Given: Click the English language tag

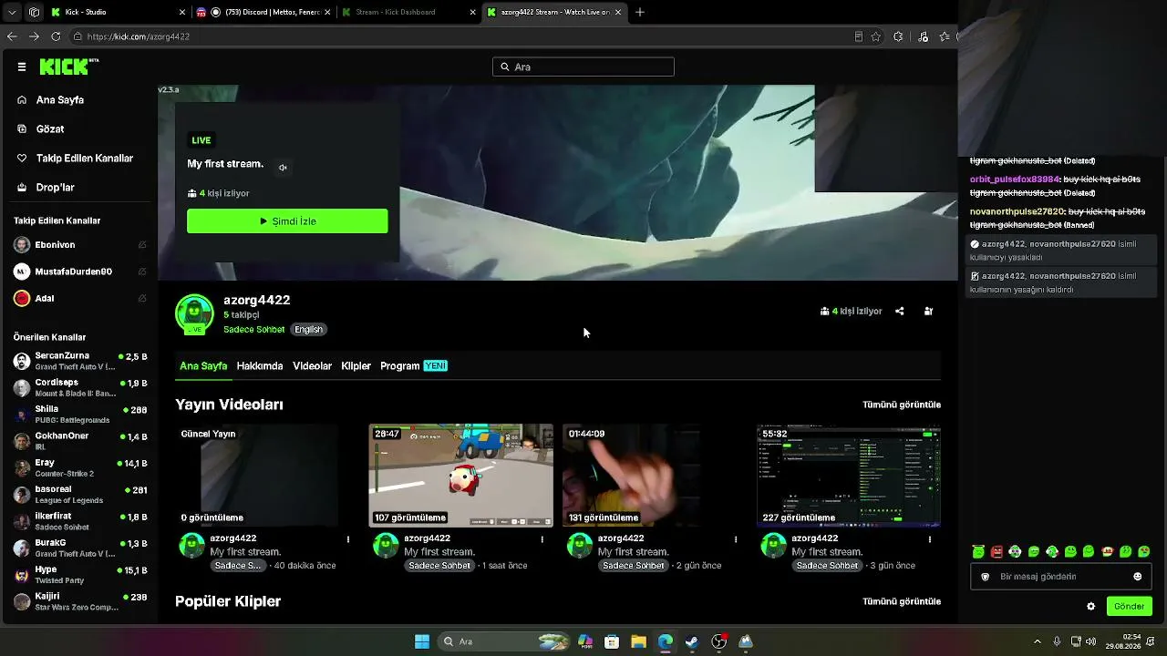Looking at the screenshot, I should pyautogui.click(x=308, y=330).
